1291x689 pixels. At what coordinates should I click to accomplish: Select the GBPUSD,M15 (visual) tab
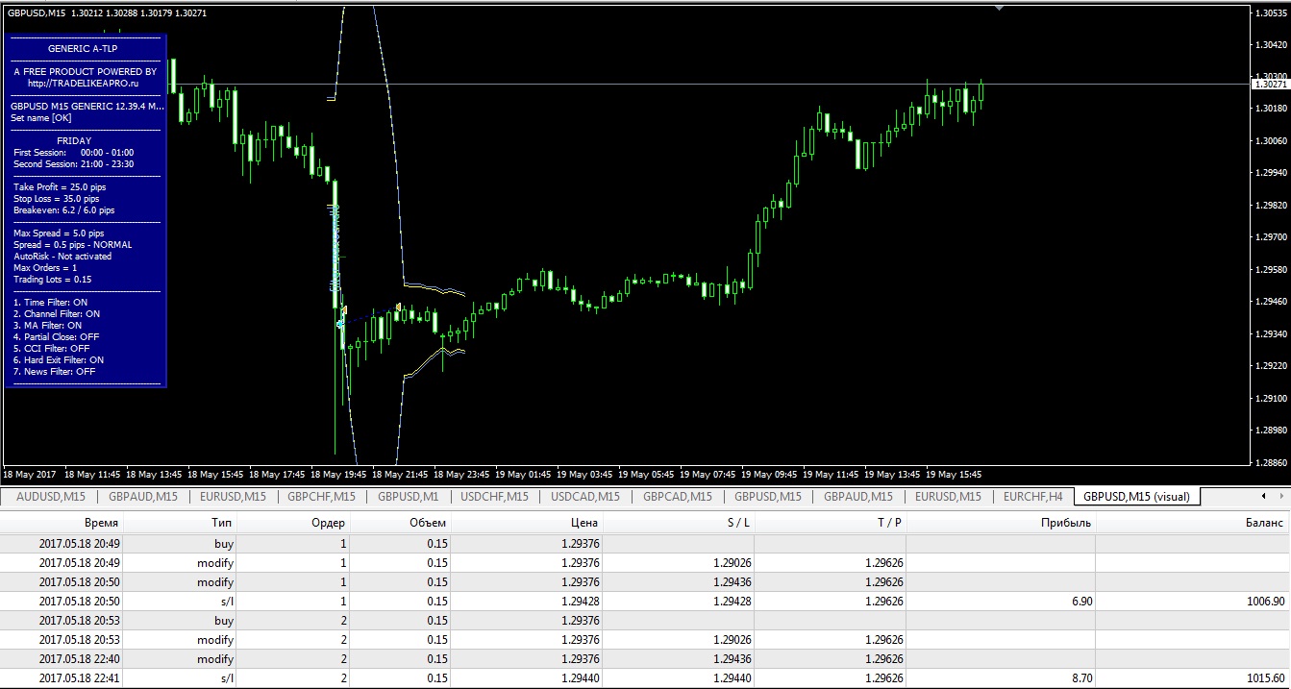pyautogui.click(x=1136, y=497)
